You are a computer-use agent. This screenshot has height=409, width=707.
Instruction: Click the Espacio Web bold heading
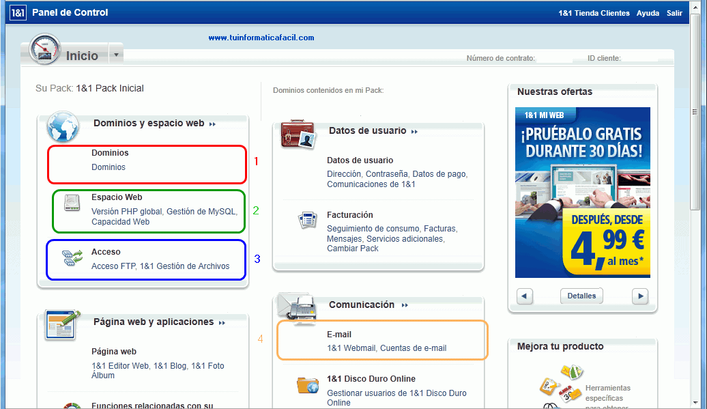point(117,197)
